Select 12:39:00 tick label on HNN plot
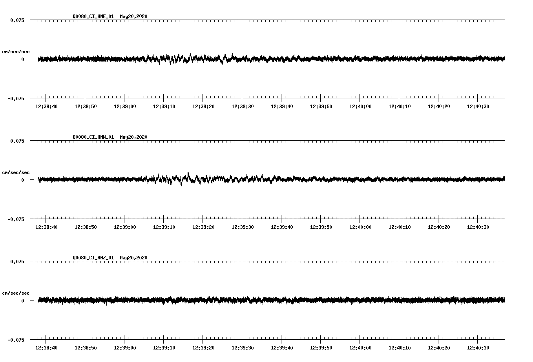 tap(125, 227)
